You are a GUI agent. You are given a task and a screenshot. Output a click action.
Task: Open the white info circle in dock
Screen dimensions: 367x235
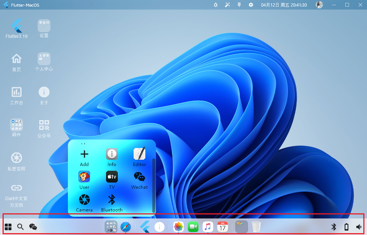159,227
